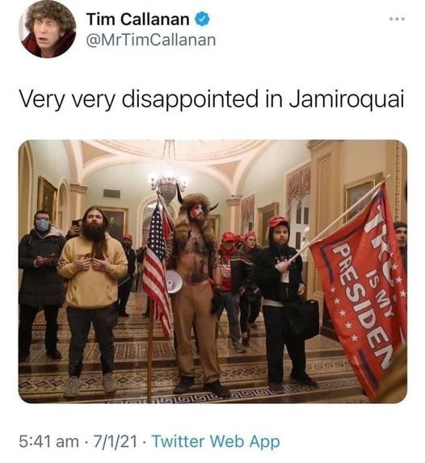Click the word Jamiroquai in tweet
The image size is (425, 463).
point(346,100)
